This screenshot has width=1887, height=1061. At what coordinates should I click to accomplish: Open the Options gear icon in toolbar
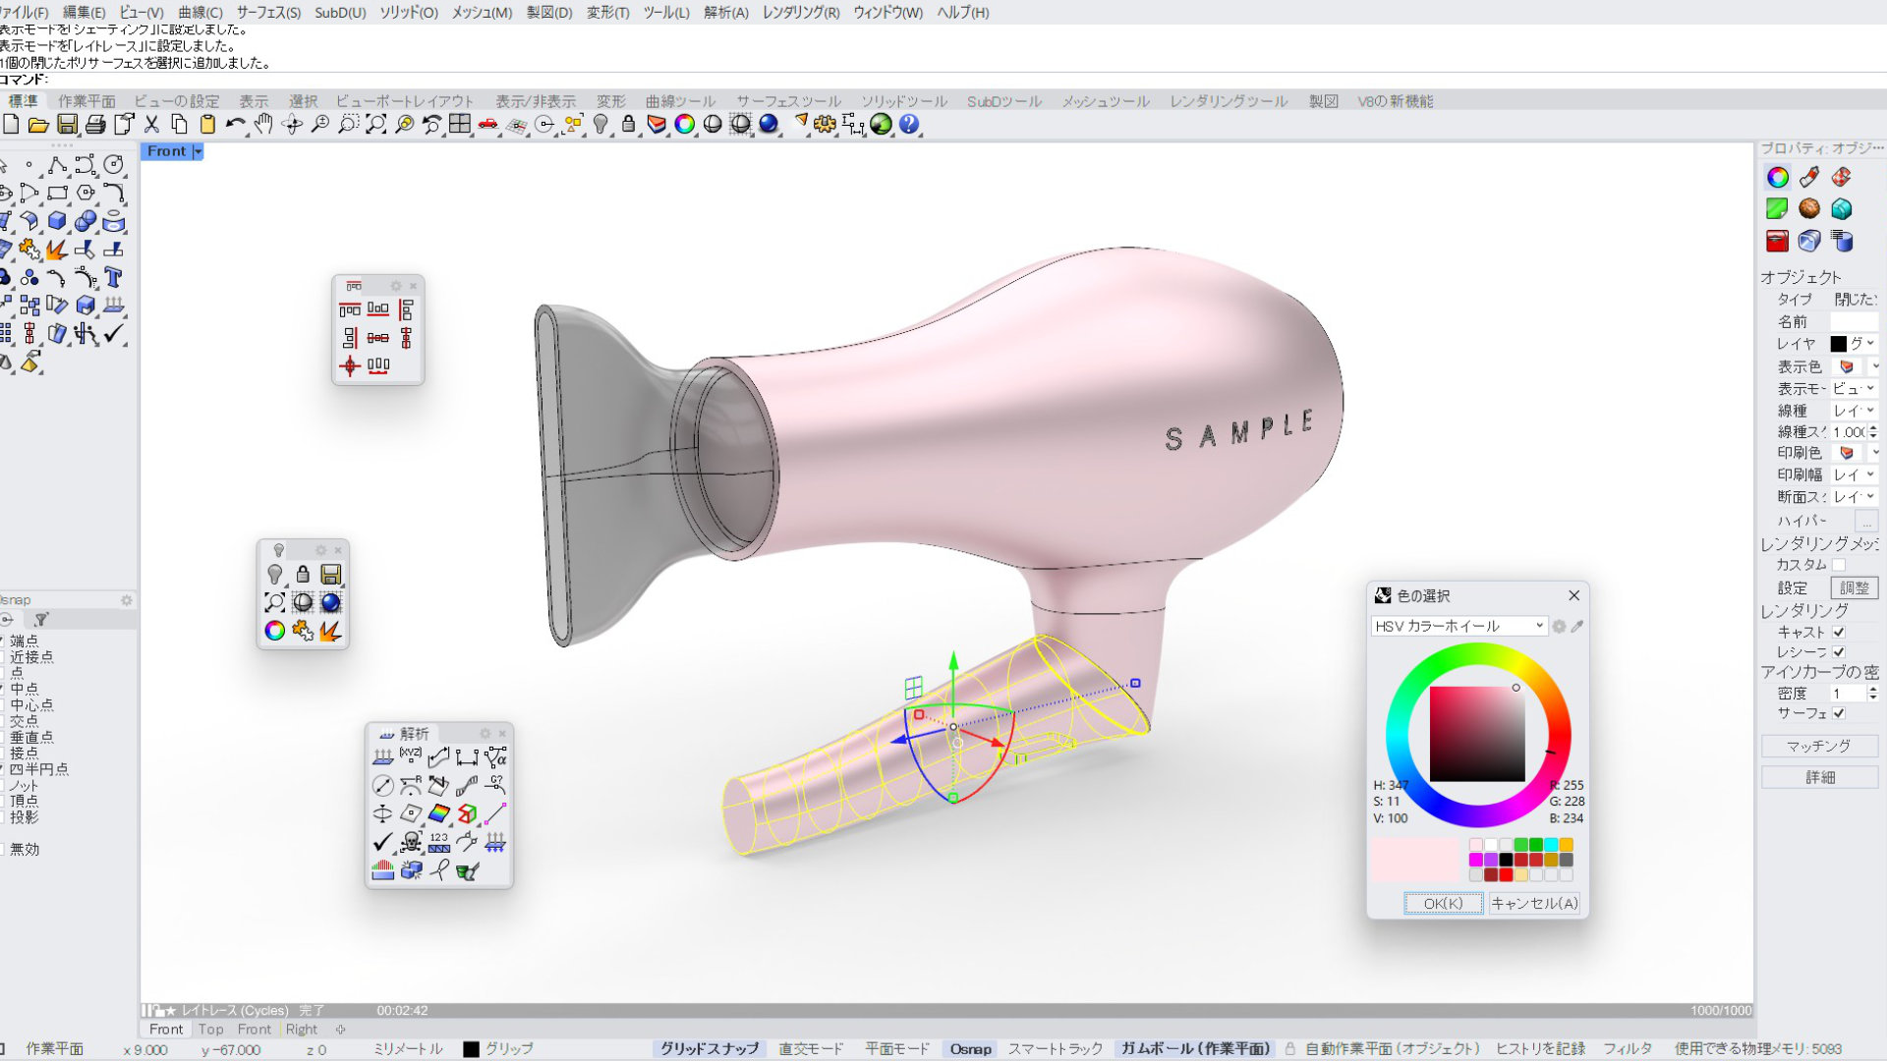(825, 125)
